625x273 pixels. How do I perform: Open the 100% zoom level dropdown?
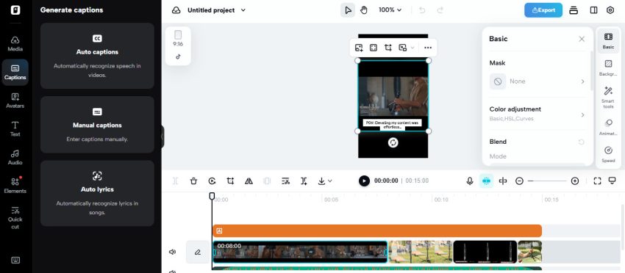point(390,10)
